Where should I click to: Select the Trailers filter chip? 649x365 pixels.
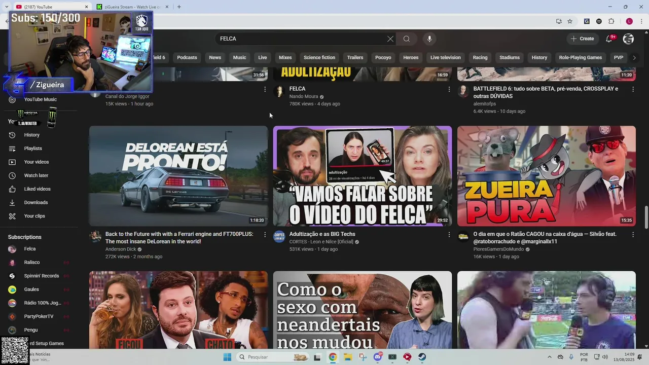[355, 57]
